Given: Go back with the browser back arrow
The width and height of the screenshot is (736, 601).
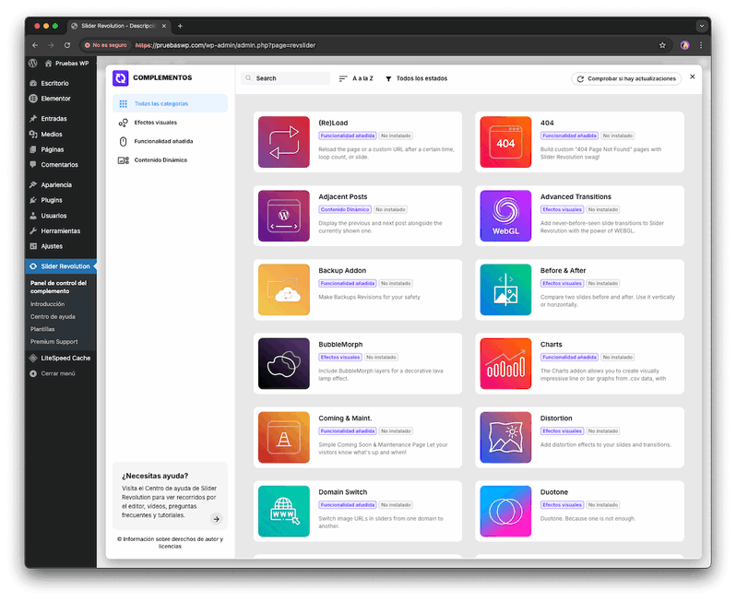Looking at the screenshot, I should point(35,45).
